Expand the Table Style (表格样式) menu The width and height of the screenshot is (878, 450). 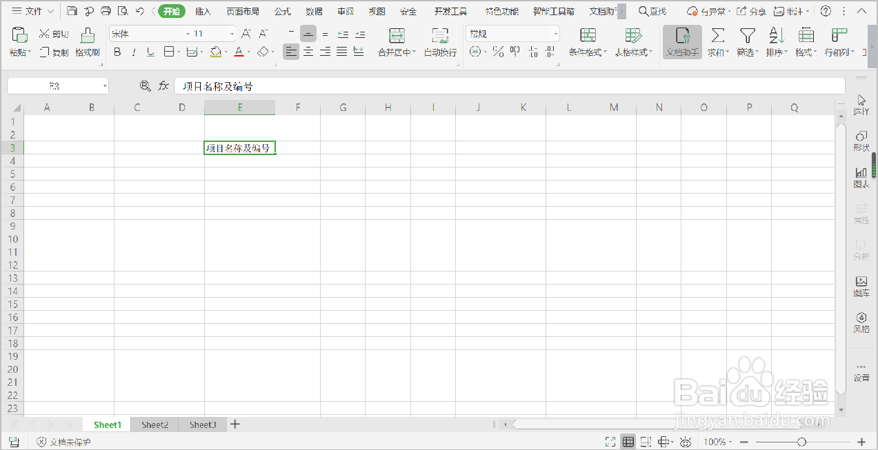click(633, 52)
